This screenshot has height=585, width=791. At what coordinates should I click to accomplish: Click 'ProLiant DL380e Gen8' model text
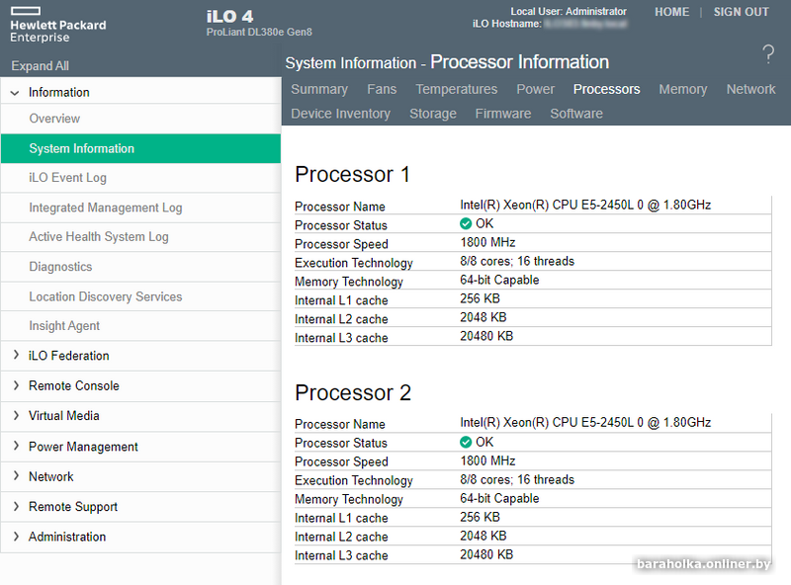[259, 33]
